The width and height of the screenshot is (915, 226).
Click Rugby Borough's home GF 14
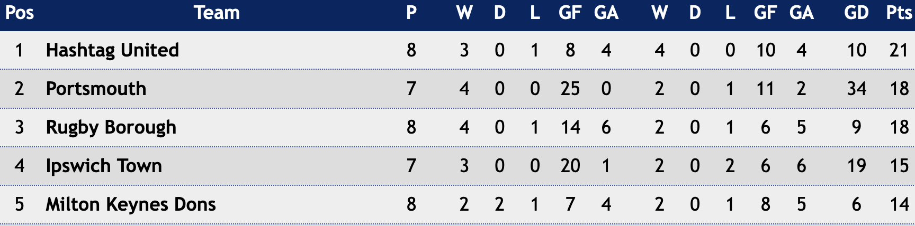pyautogui.click(x=570, y=127)
